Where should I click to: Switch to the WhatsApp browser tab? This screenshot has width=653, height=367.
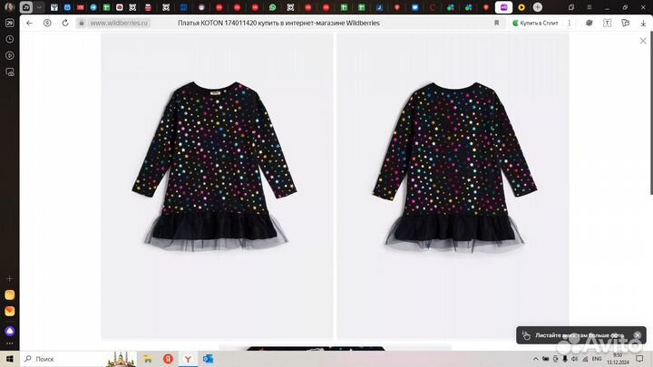click(x=271, y=7)
